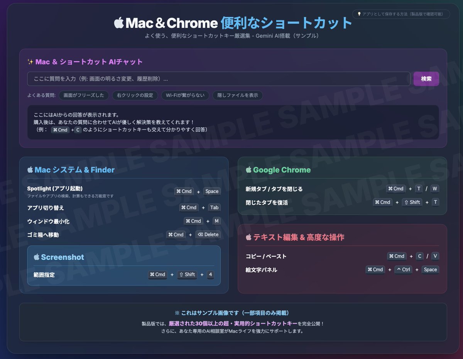
Task: Click the Cmd key in Spotlight row
Action: click(184, 191)
